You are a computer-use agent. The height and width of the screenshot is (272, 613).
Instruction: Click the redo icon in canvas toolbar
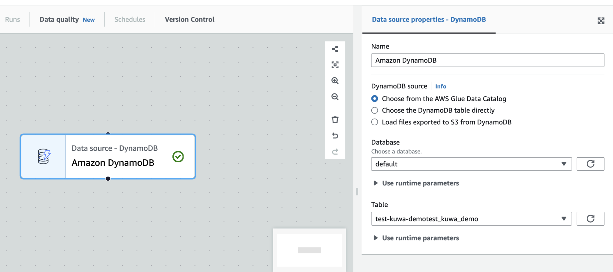point(335,151)
